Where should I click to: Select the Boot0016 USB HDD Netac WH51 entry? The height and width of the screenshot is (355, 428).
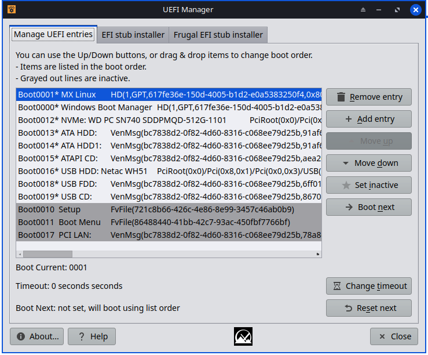click(169, 171)
